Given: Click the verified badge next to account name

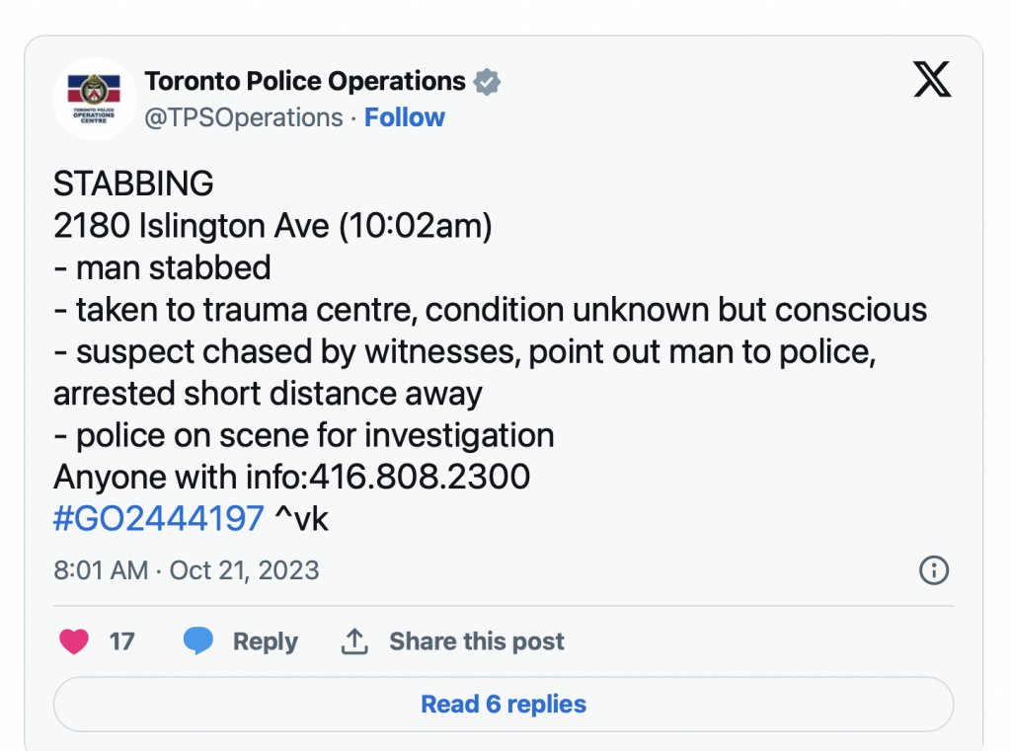Looking at the screenshot, I should tap(487, 82).
